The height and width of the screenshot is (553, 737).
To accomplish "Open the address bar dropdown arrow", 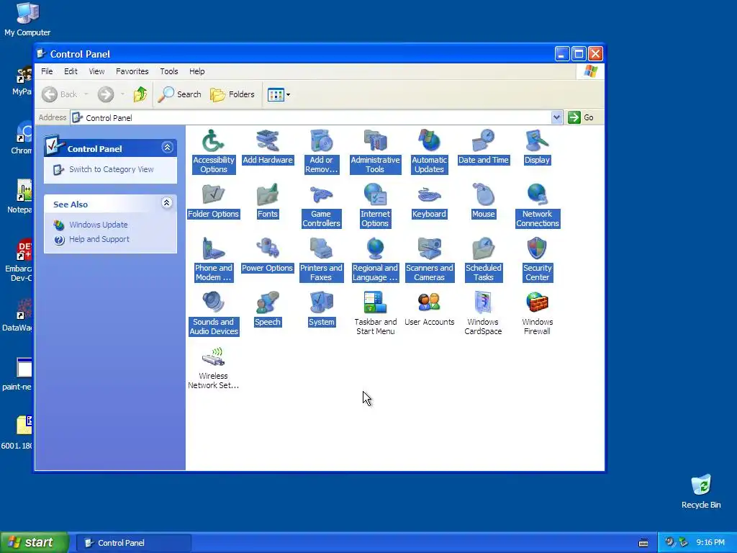I will point(556,117).
